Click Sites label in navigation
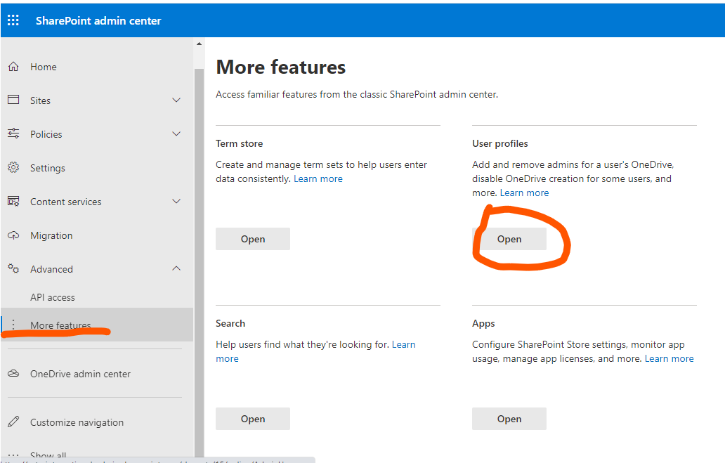 click(40, 101)
